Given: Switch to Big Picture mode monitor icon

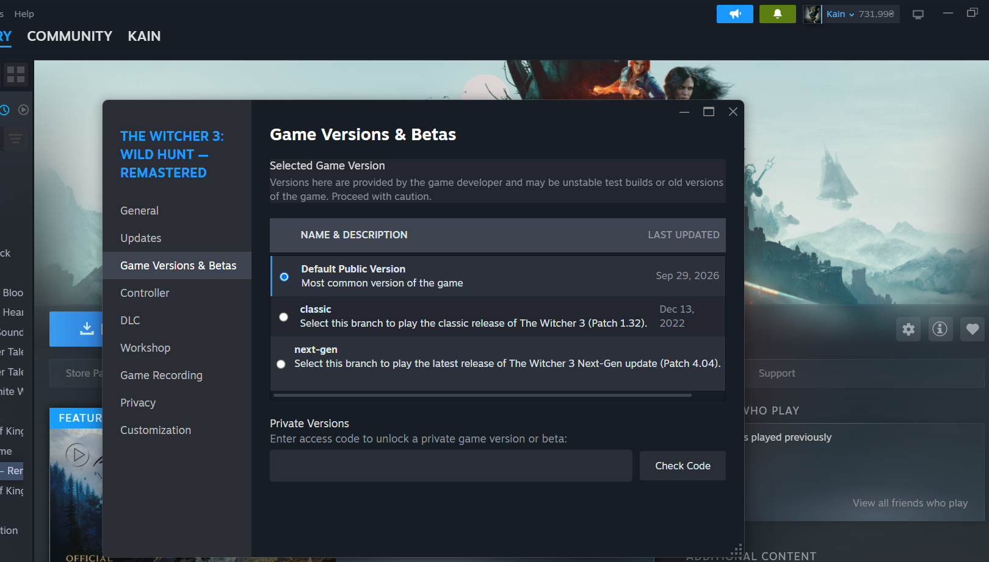Looking at the screenshot, I should point(918,15).
